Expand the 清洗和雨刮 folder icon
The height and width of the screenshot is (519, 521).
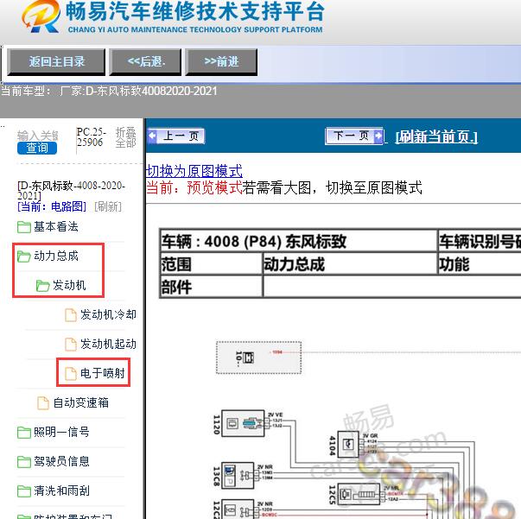tap(24, 491)
